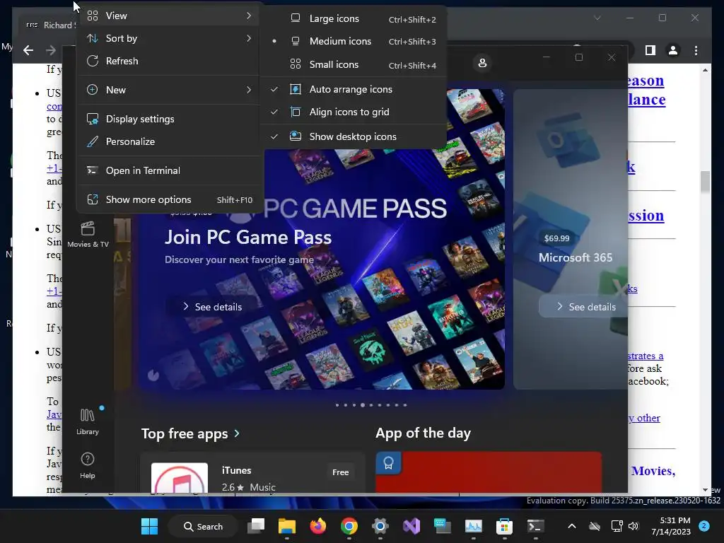Open the iTunes app thumbnail
The height and width of the screenshot is (543, 724).
click(x=180, y=477)
